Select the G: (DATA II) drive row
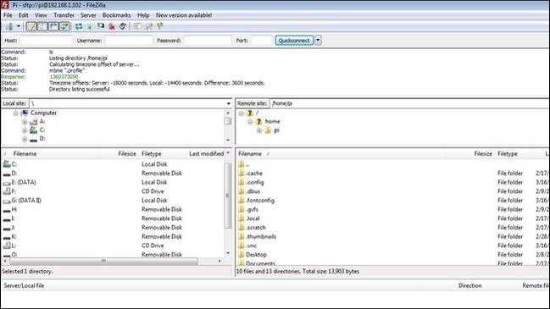Image resolution: width=550 pixels, height=309 pixels. (x=112, y=201)
